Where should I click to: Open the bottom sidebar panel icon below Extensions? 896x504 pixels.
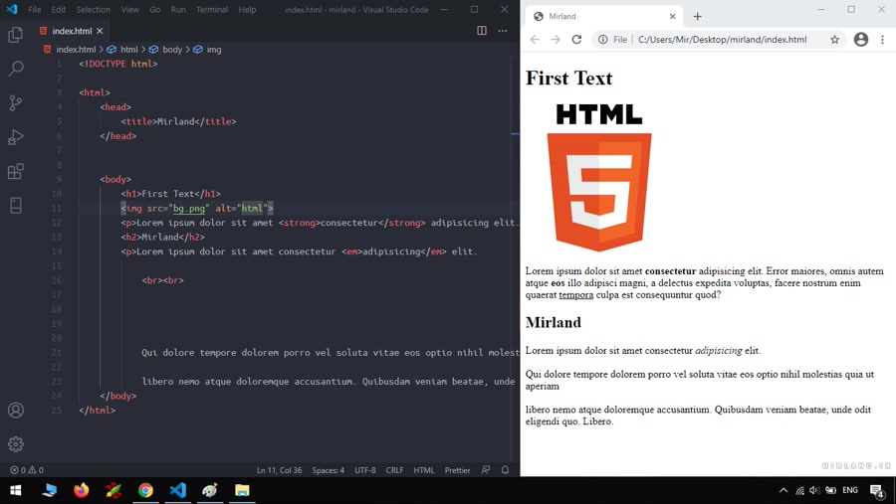point(15,206)
